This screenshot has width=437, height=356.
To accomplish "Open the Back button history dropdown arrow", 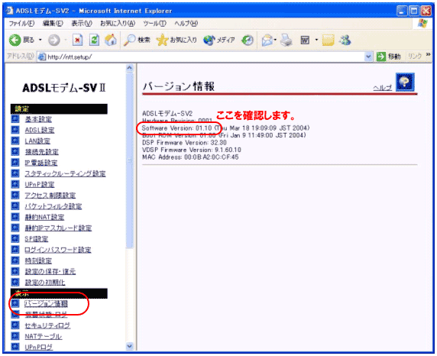I will 40,40.
